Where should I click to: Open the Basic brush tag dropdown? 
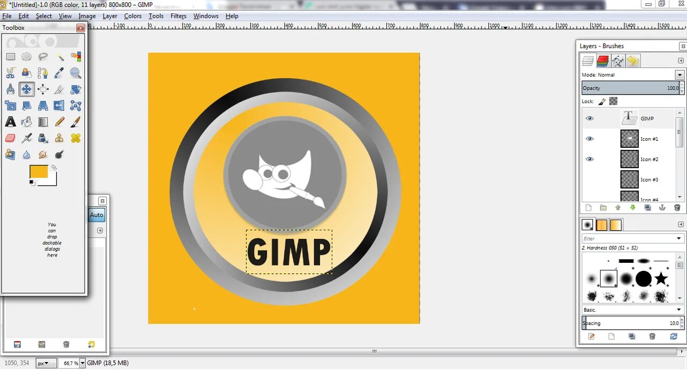633,310
